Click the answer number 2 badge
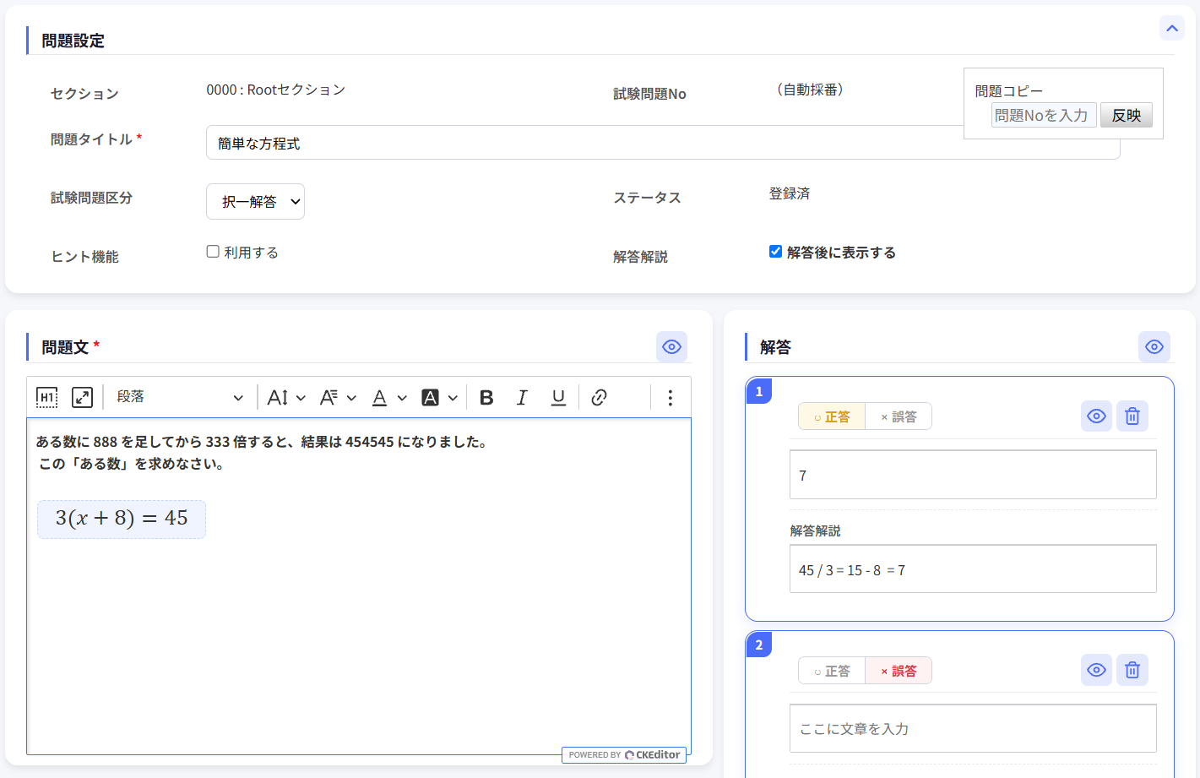The image size is (1200, 778). pos(758,645)
